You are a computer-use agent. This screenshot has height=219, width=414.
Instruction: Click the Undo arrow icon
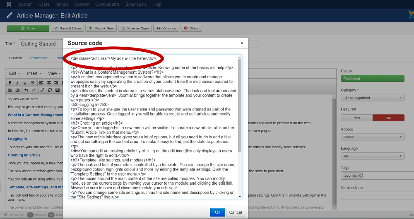tap(26, 90)
